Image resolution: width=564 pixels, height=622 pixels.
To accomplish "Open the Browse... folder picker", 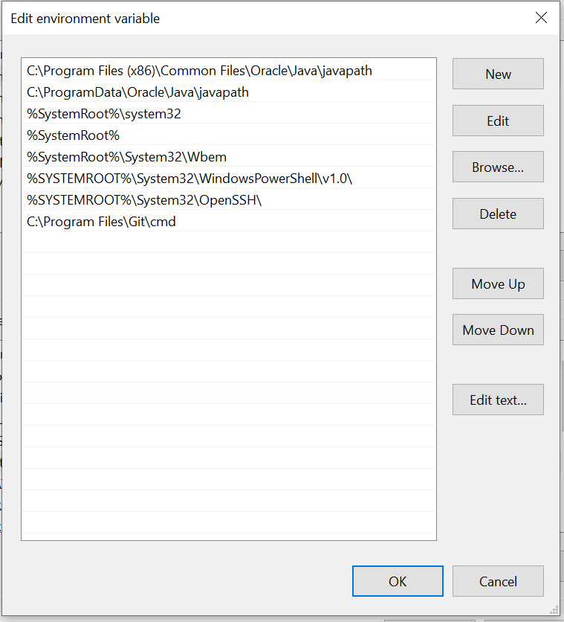I will point(498,167).
